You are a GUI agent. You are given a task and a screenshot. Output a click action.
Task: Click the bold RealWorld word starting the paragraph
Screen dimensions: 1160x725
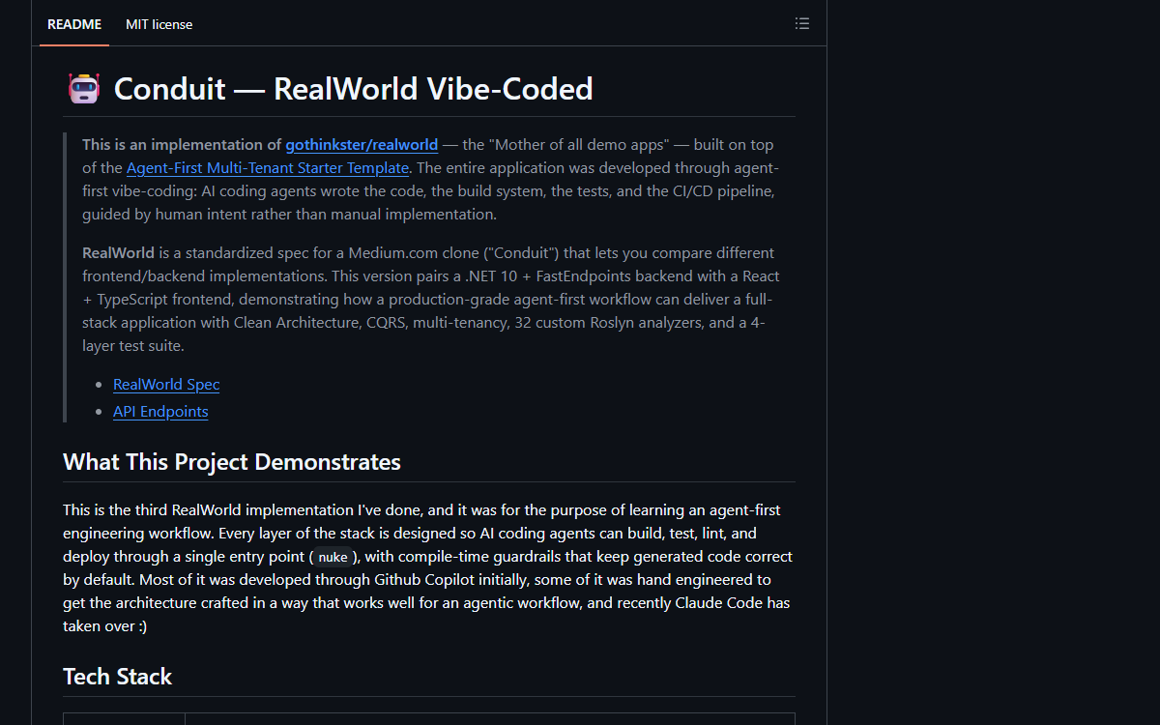(x=118, y=253)
